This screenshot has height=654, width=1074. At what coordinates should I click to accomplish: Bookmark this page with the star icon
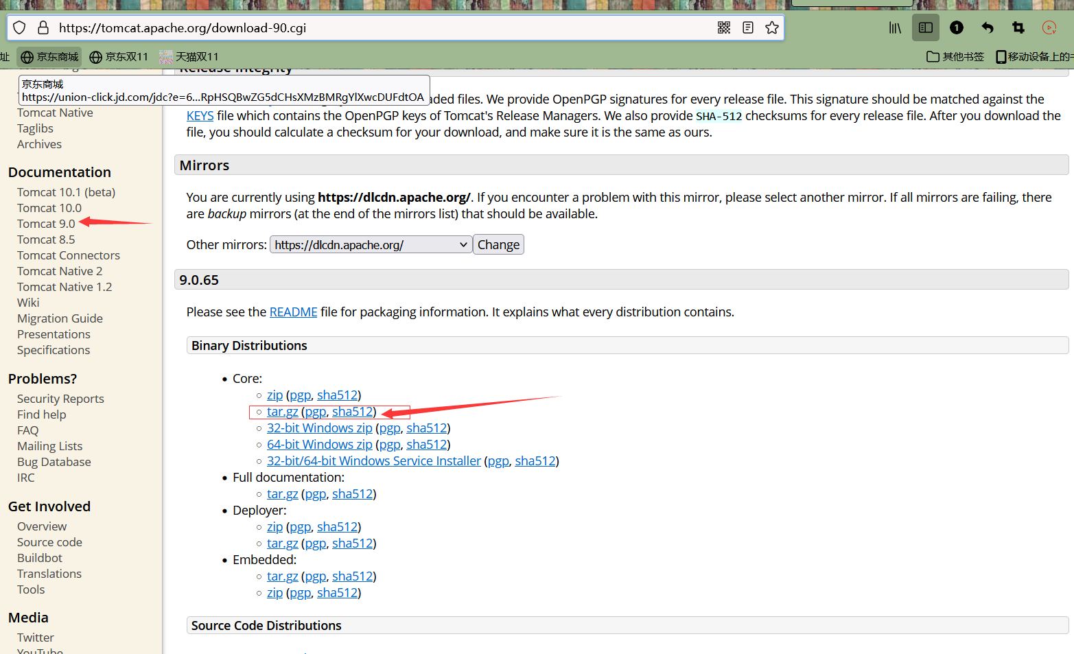772,27
